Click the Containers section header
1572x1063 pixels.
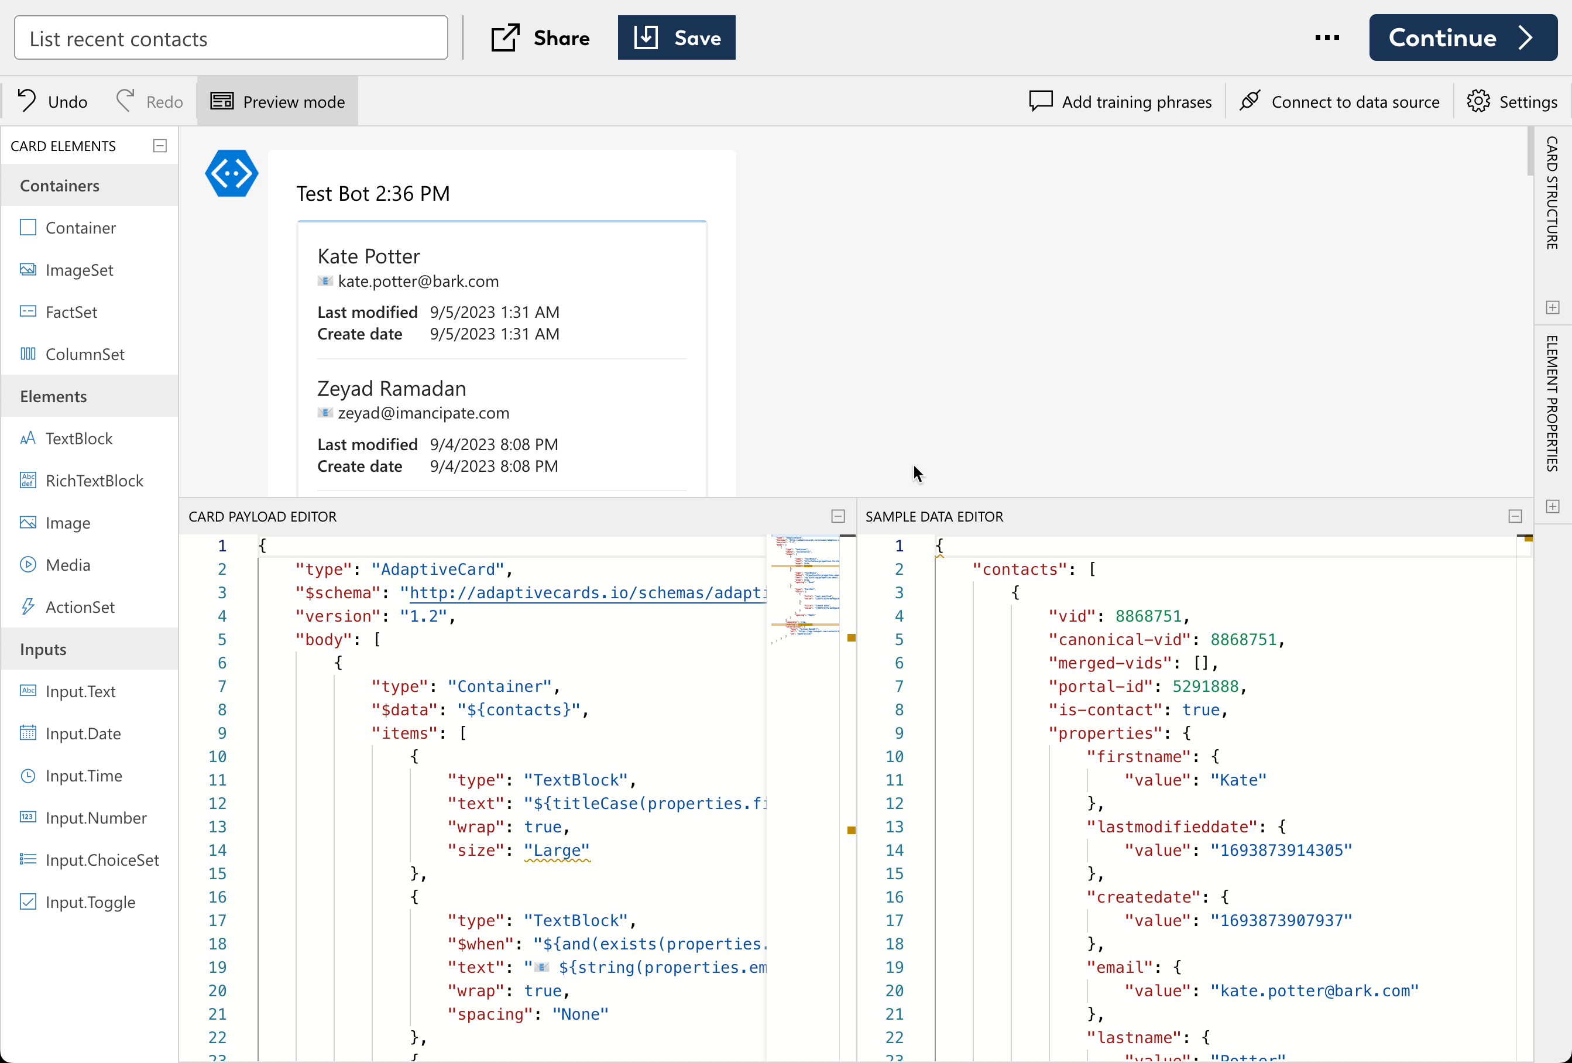coord(90,186)
